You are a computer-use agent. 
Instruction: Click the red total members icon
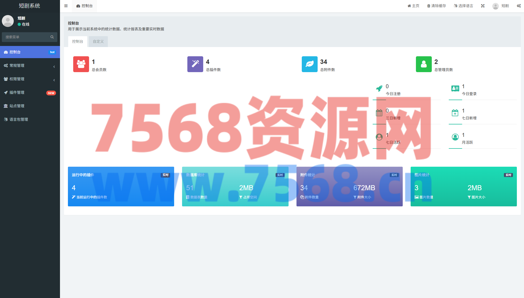click(x=81, y=64)
